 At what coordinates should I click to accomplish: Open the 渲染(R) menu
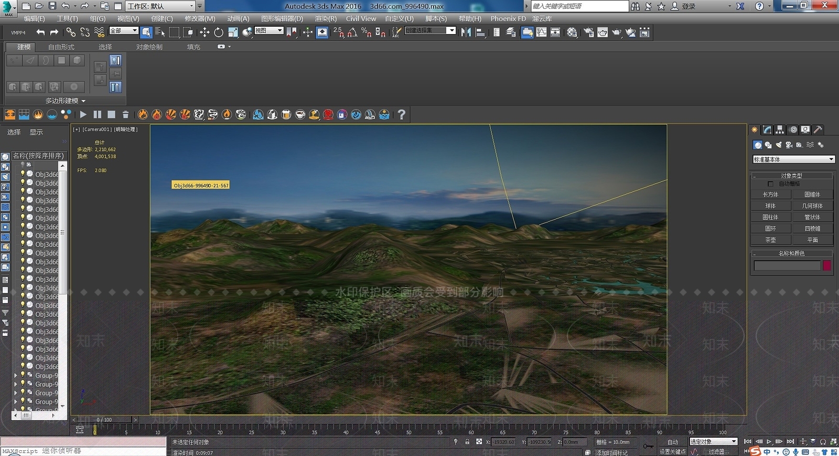pyautogui.click(x=326, y=18)
